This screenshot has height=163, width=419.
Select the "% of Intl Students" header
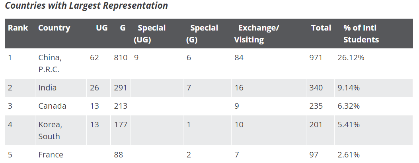click(x=361, y=33)
